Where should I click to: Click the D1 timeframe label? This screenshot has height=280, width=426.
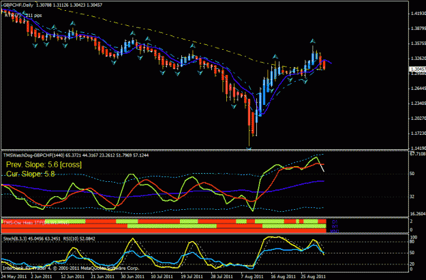335,222
